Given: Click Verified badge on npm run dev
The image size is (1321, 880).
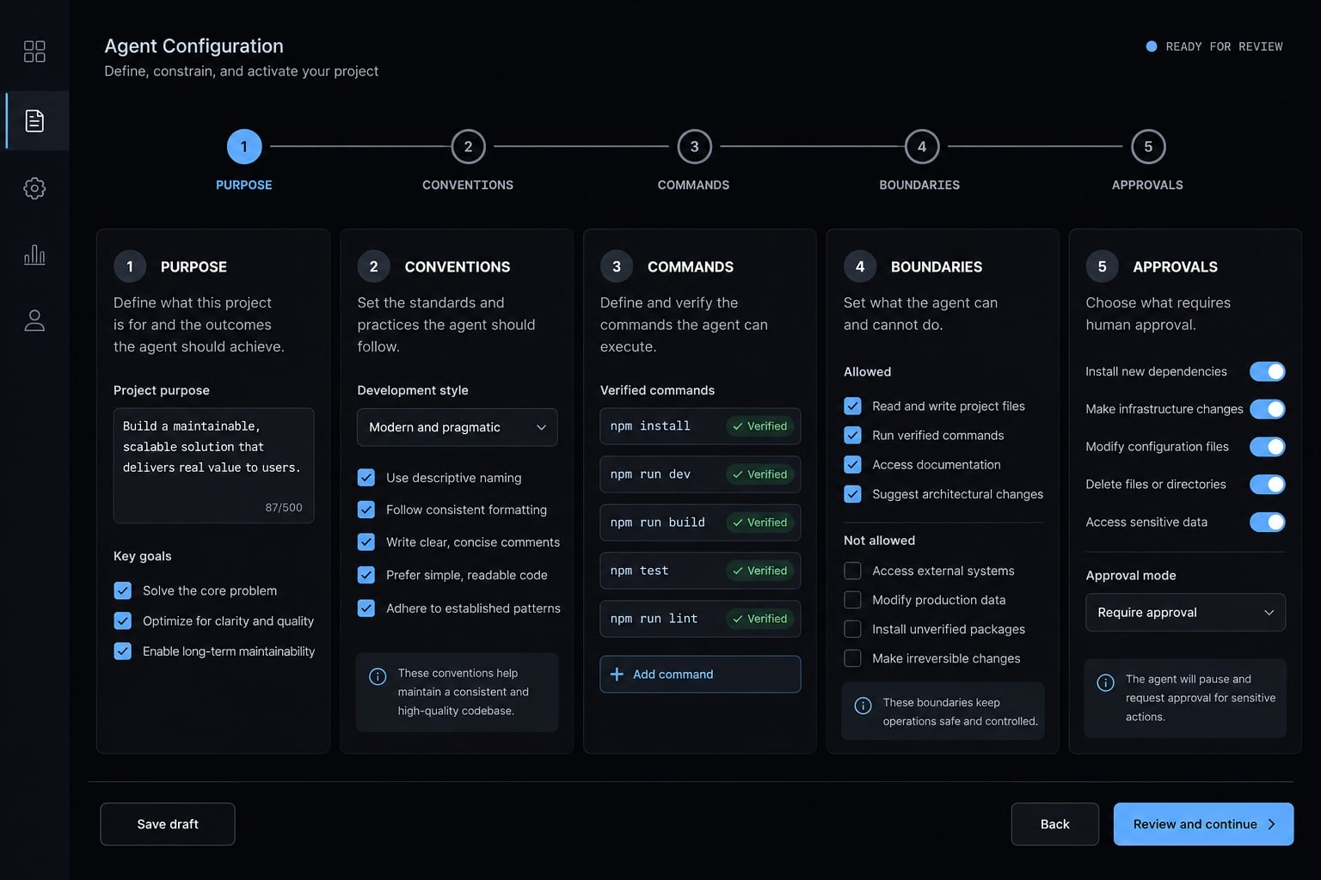Looking at the screenshot, I should pyautogui.click(x=759, y=474).
